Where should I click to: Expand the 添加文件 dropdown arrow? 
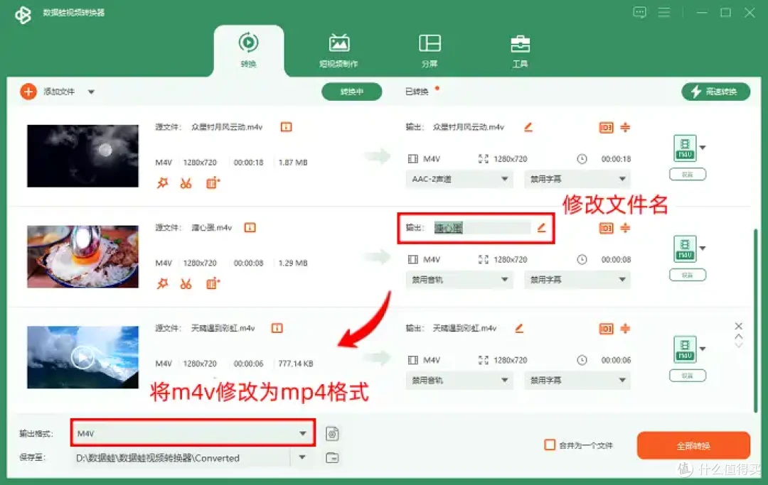click(91, 92)
